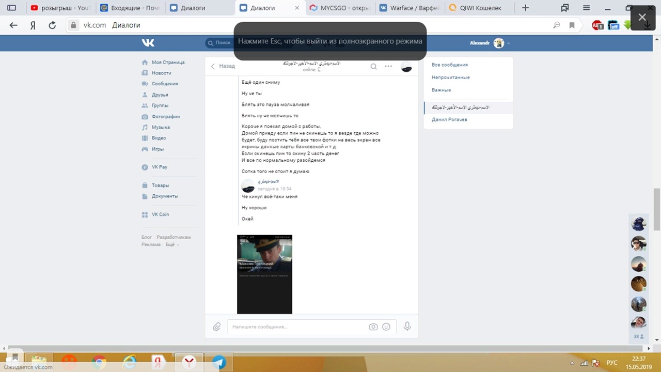Show Непрочитанные messages filter
Screen dimensions: 661x372
click(450, 78)
